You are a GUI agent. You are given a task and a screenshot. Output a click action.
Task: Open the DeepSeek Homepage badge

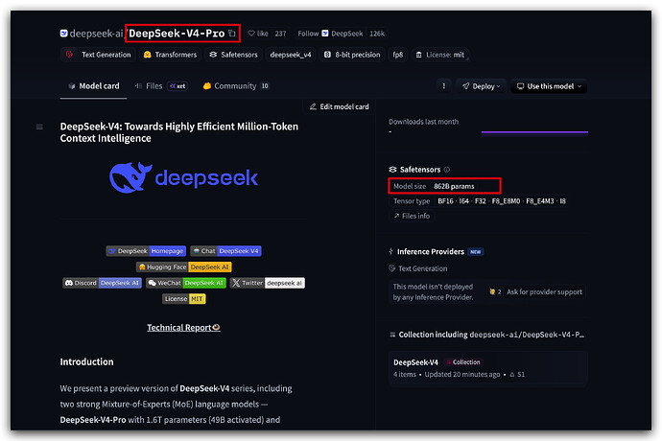[146, 251]
